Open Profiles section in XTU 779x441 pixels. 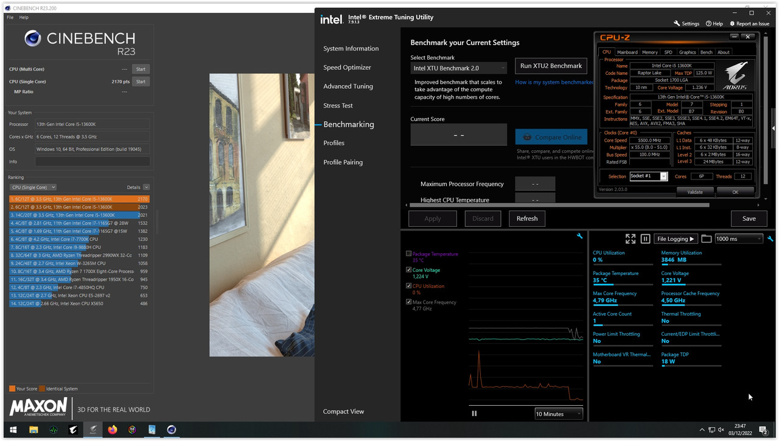pyautogui.click(x=334, y=143)
